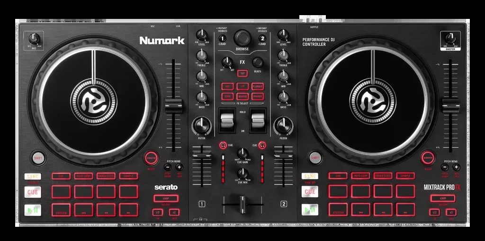Click the Master volume knob
Screen dimensions: 485x241
coord(450,39)
